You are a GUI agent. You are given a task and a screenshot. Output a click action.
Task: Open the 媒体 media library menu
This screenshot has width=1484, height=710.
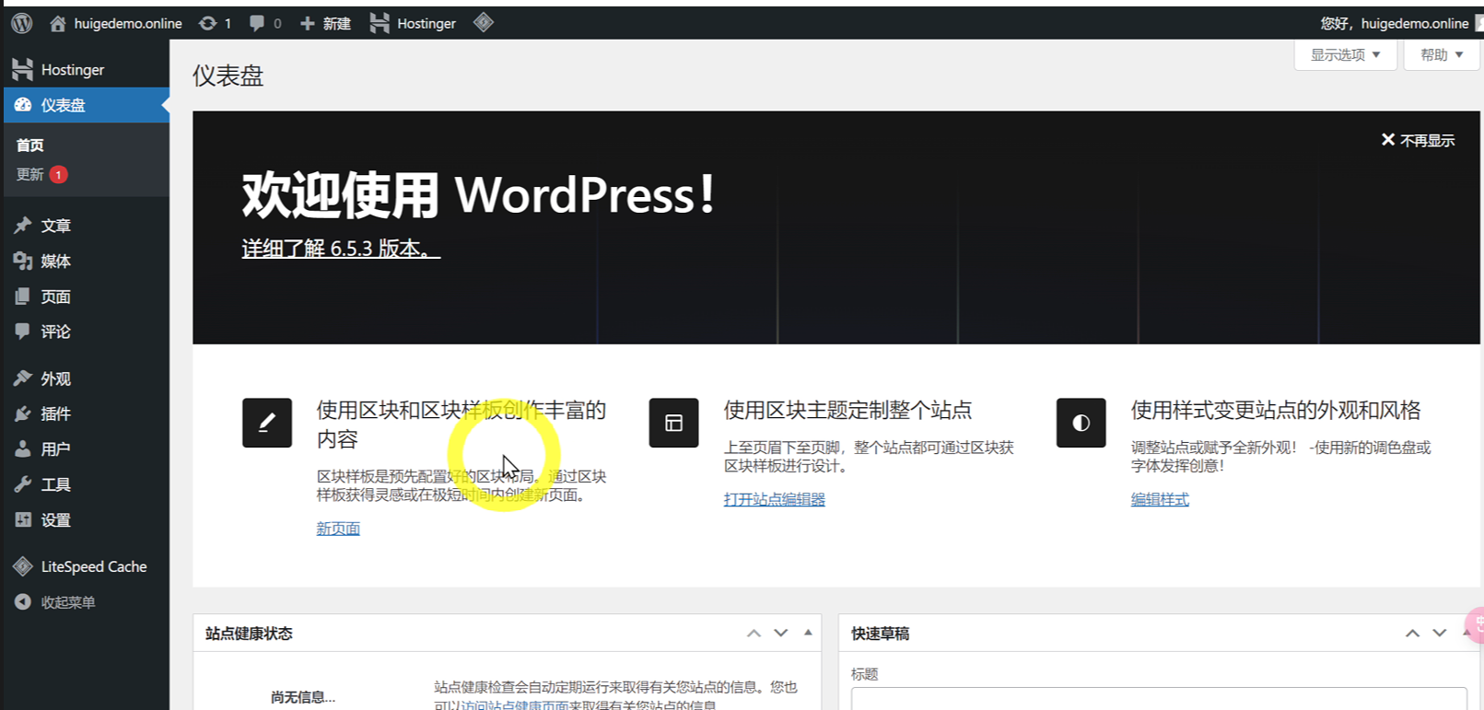pos(86,262)
